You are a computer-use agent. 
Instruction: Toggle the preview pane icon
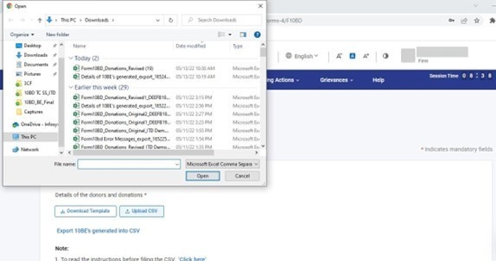(243, 34)
